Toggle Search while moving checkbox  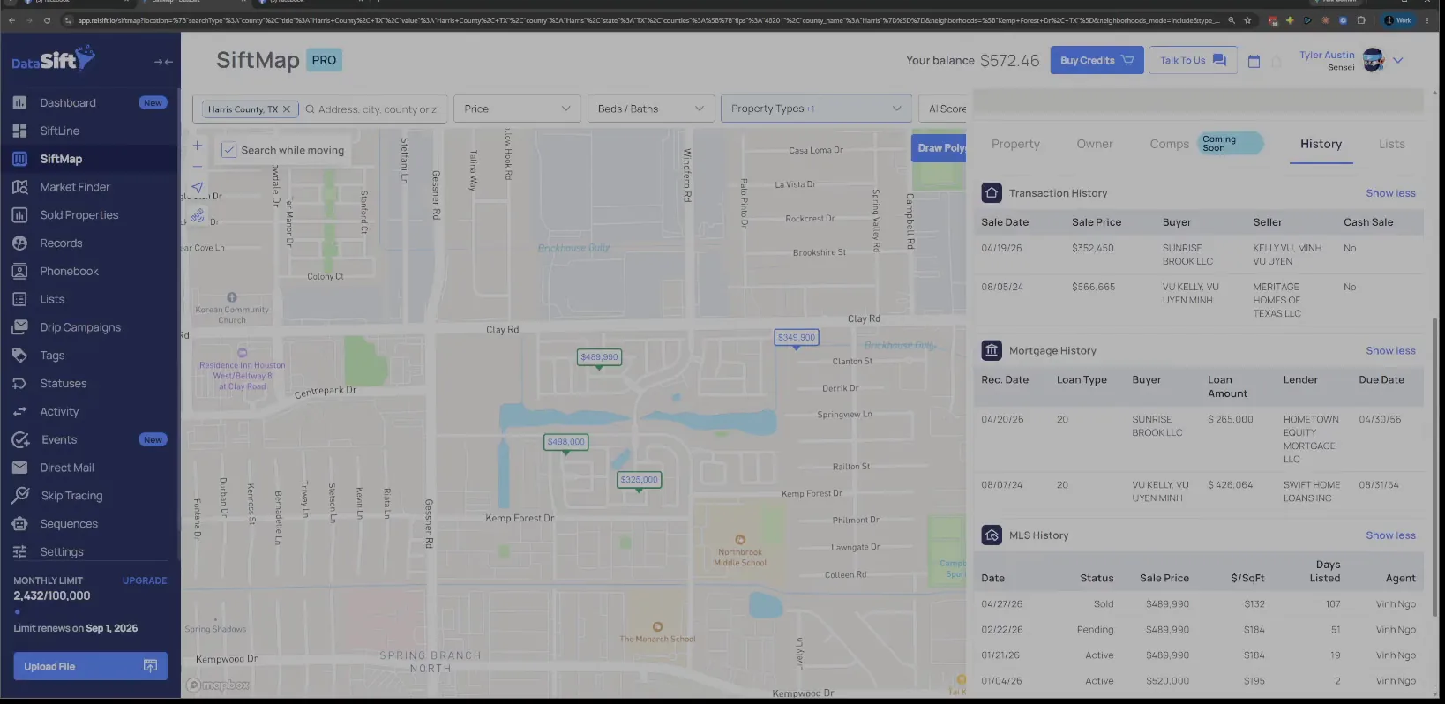point(228,150)
